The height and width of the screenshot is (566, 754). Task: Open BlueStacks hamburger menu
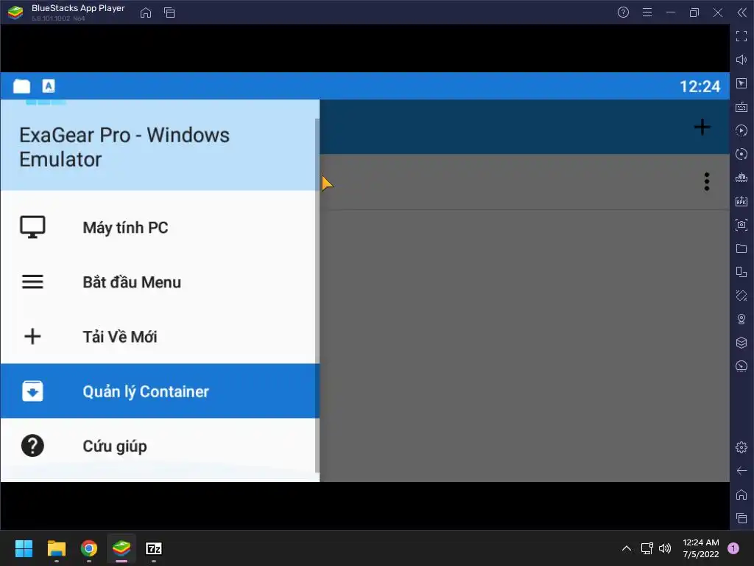[x=647, y=13]
